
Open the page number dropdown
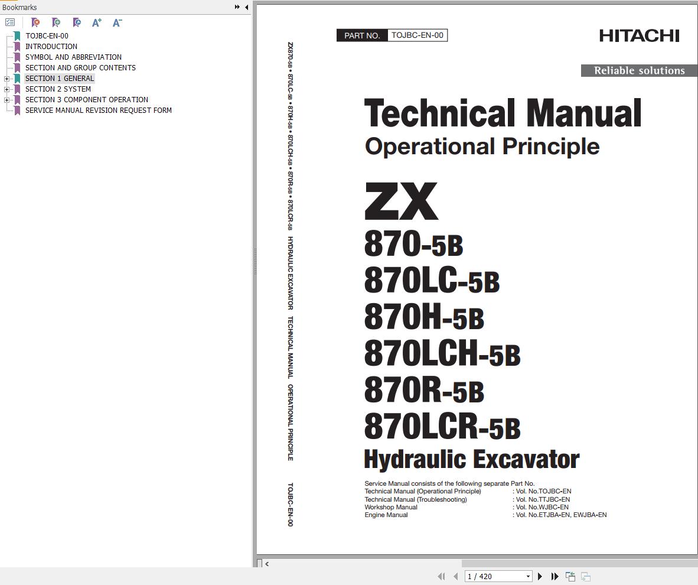coord(528,576)
